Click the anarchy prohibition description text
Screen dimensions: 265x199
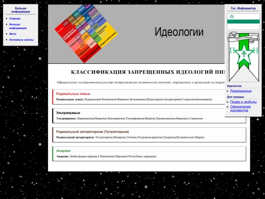(x=106, y=156)
